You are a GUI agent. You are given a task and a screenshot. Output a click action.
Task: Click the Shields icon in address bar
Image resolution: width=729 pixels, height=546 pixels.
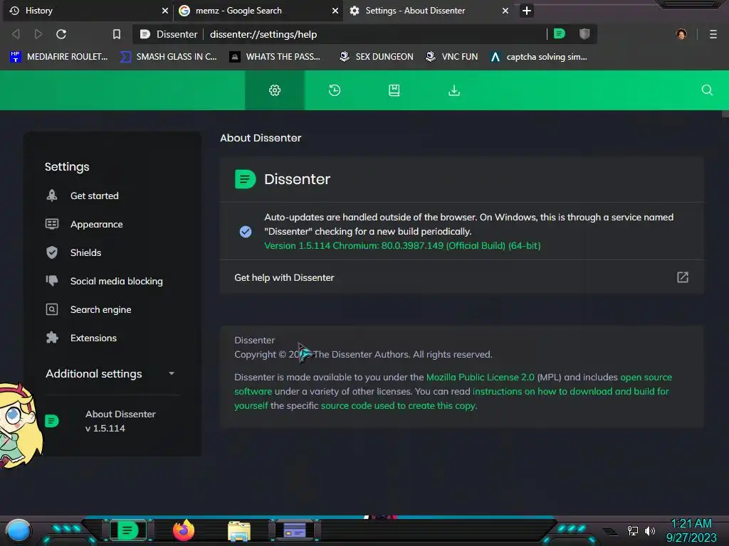584,33
